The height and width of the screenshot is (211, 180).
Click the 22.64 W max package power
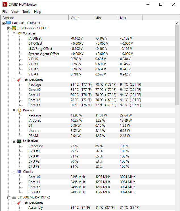point(126,115)
